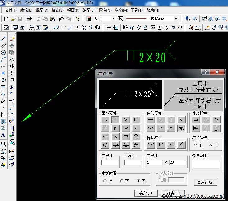The image size is (228, 201).
Task: Set symbol position to 上
Action: (x=196, y=146)
